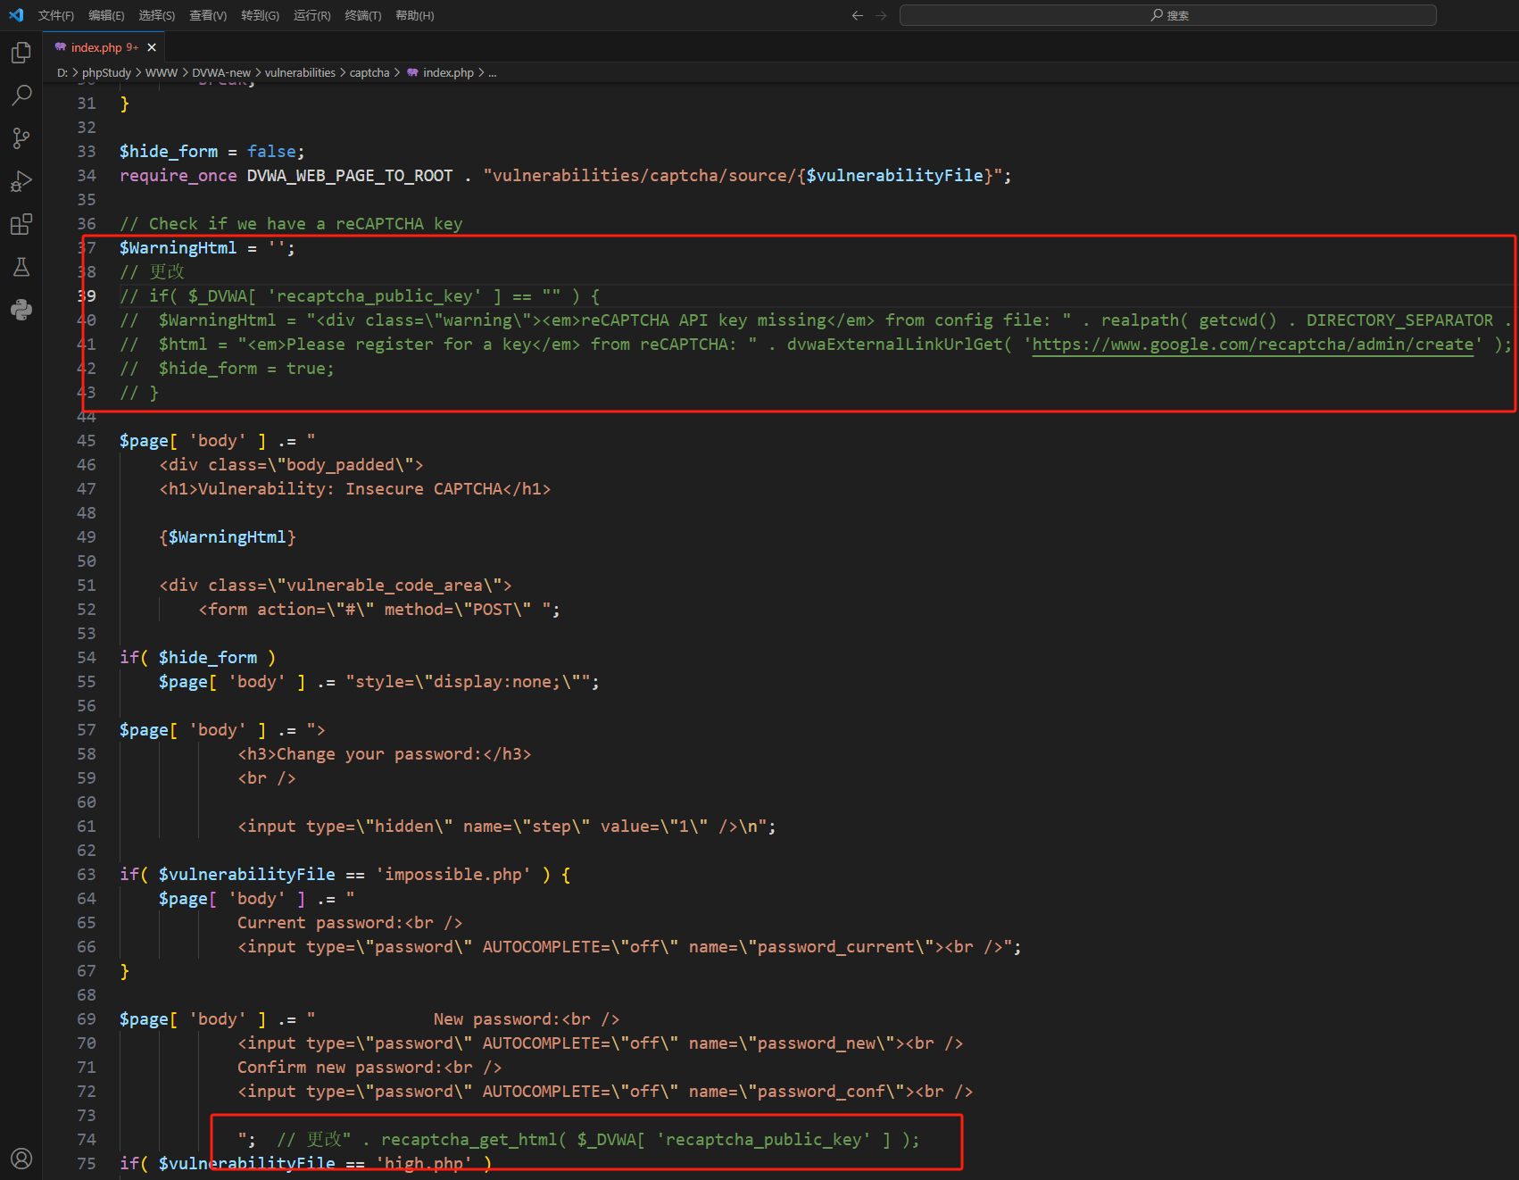The height and width of the screenshot is (1180, 1519).
Task: Click line number 63 in gutter
Action: (87, 875)
